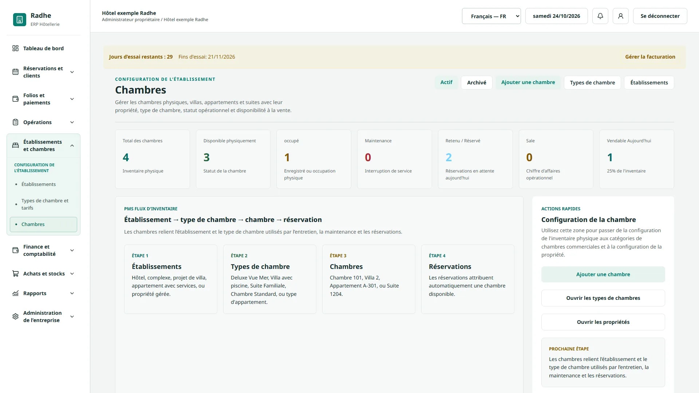Open the Types de chambre header button
Viewport: 699px width, 393px height.
[x=592, y=83]
